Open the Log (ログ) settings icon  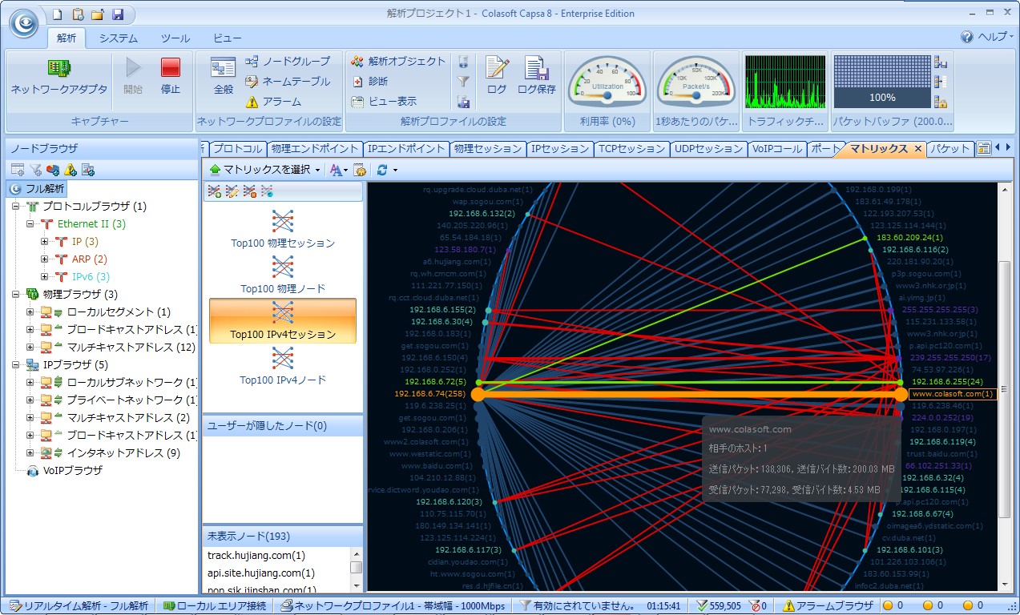coord(497,69)
